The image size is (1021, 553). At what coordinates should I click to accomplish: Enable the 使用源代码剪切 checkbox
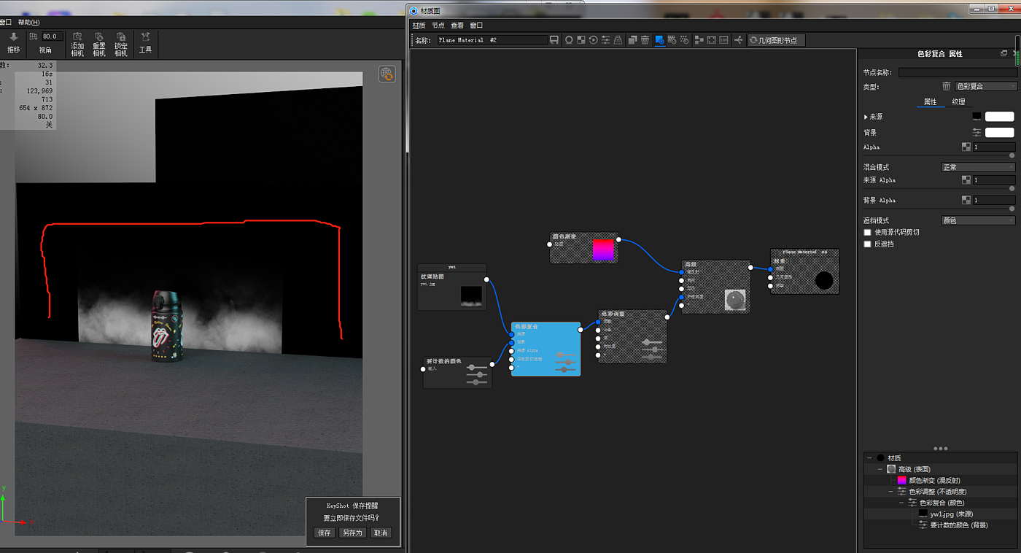tap(868, 232)
